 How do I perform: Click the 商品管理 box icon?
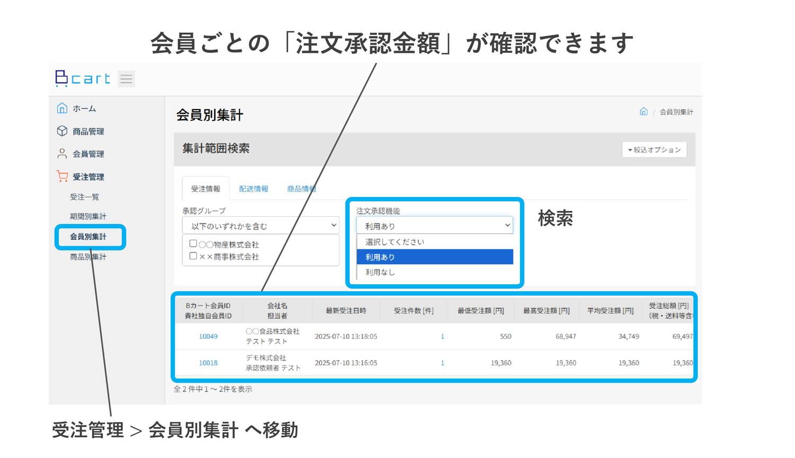[x=62, y=131]
